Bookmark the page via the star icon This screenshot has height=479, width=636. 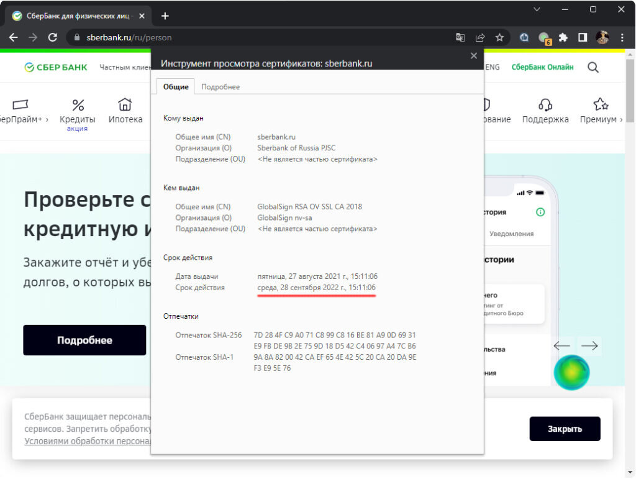pyautogui.click(x=499, y=37)
